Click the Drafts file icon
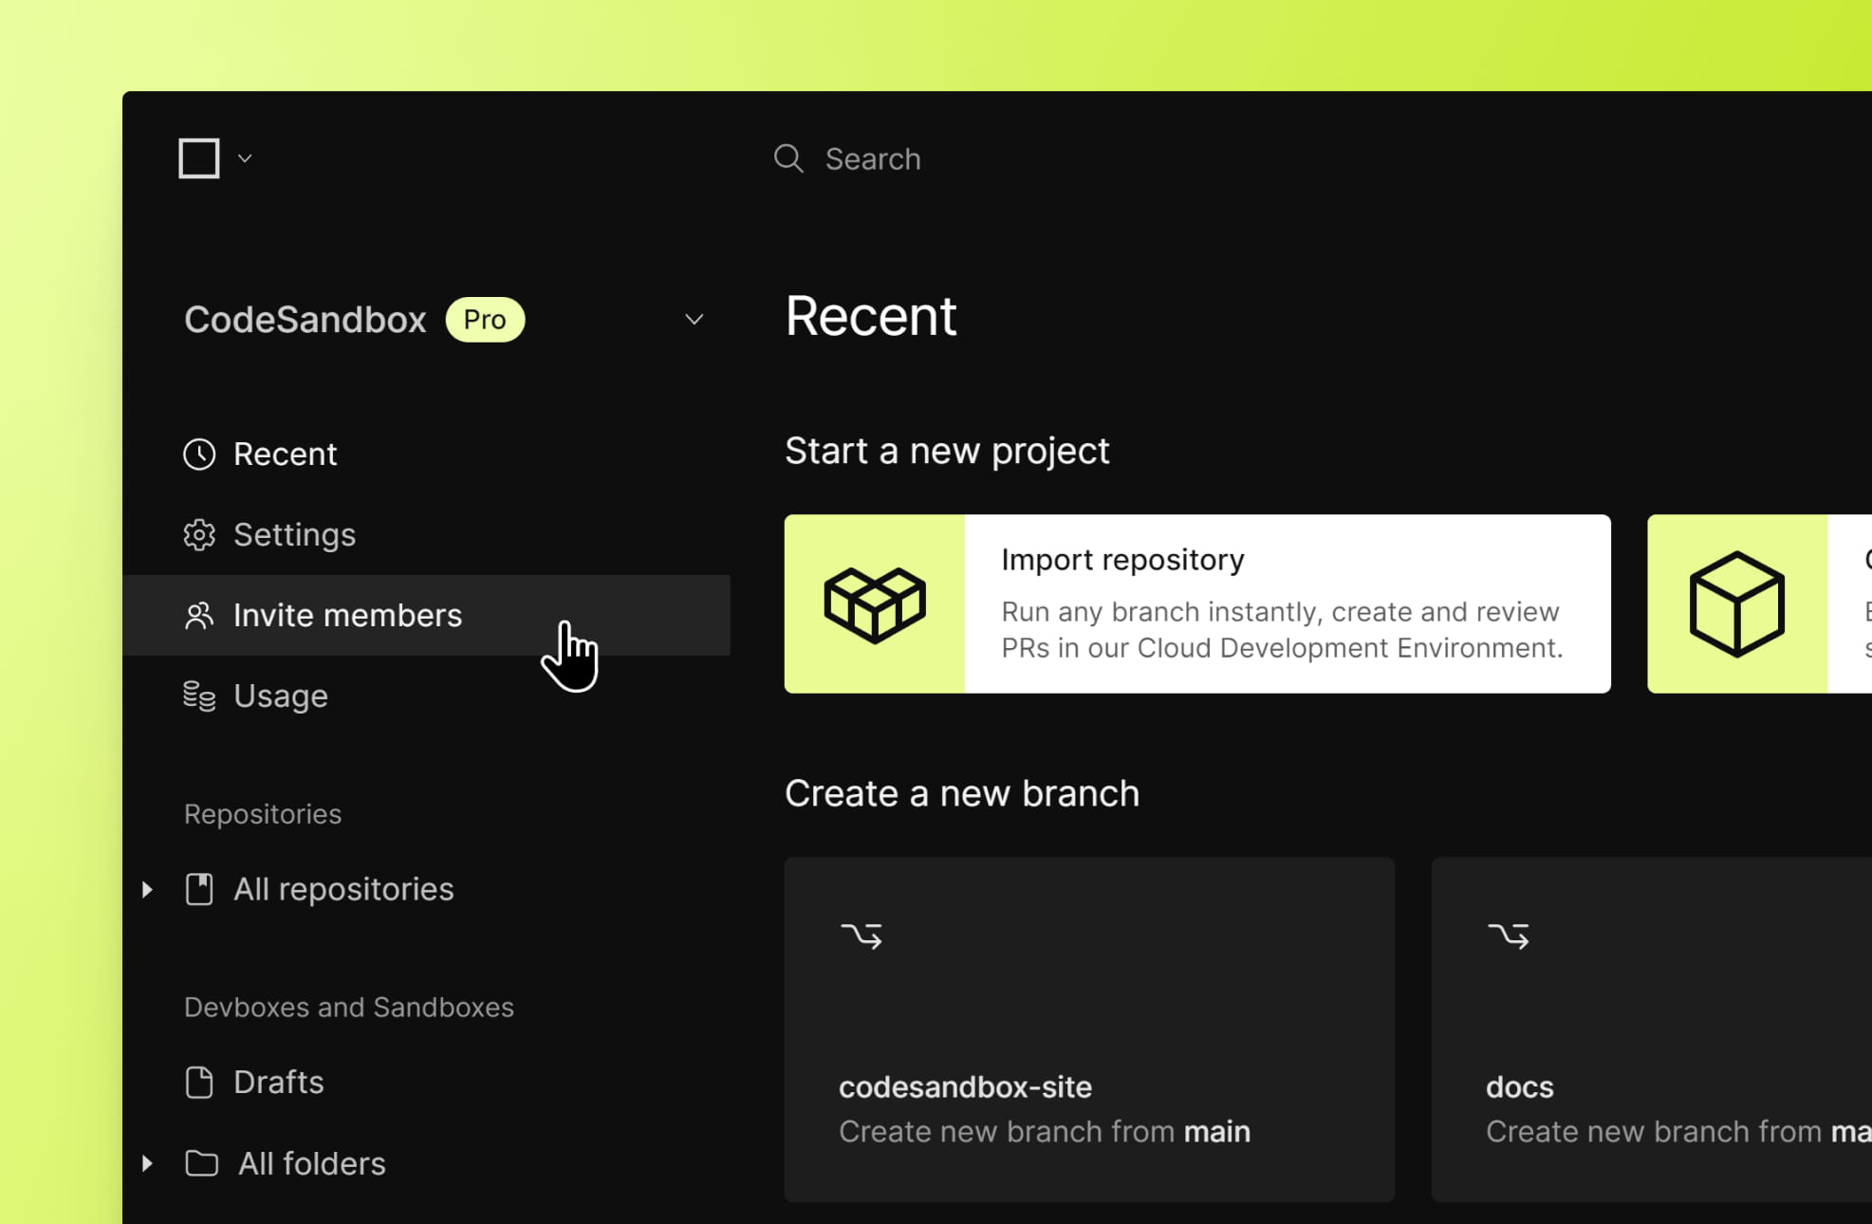The width and height of the screenshot is (1872, 1224). (199, 1082)
